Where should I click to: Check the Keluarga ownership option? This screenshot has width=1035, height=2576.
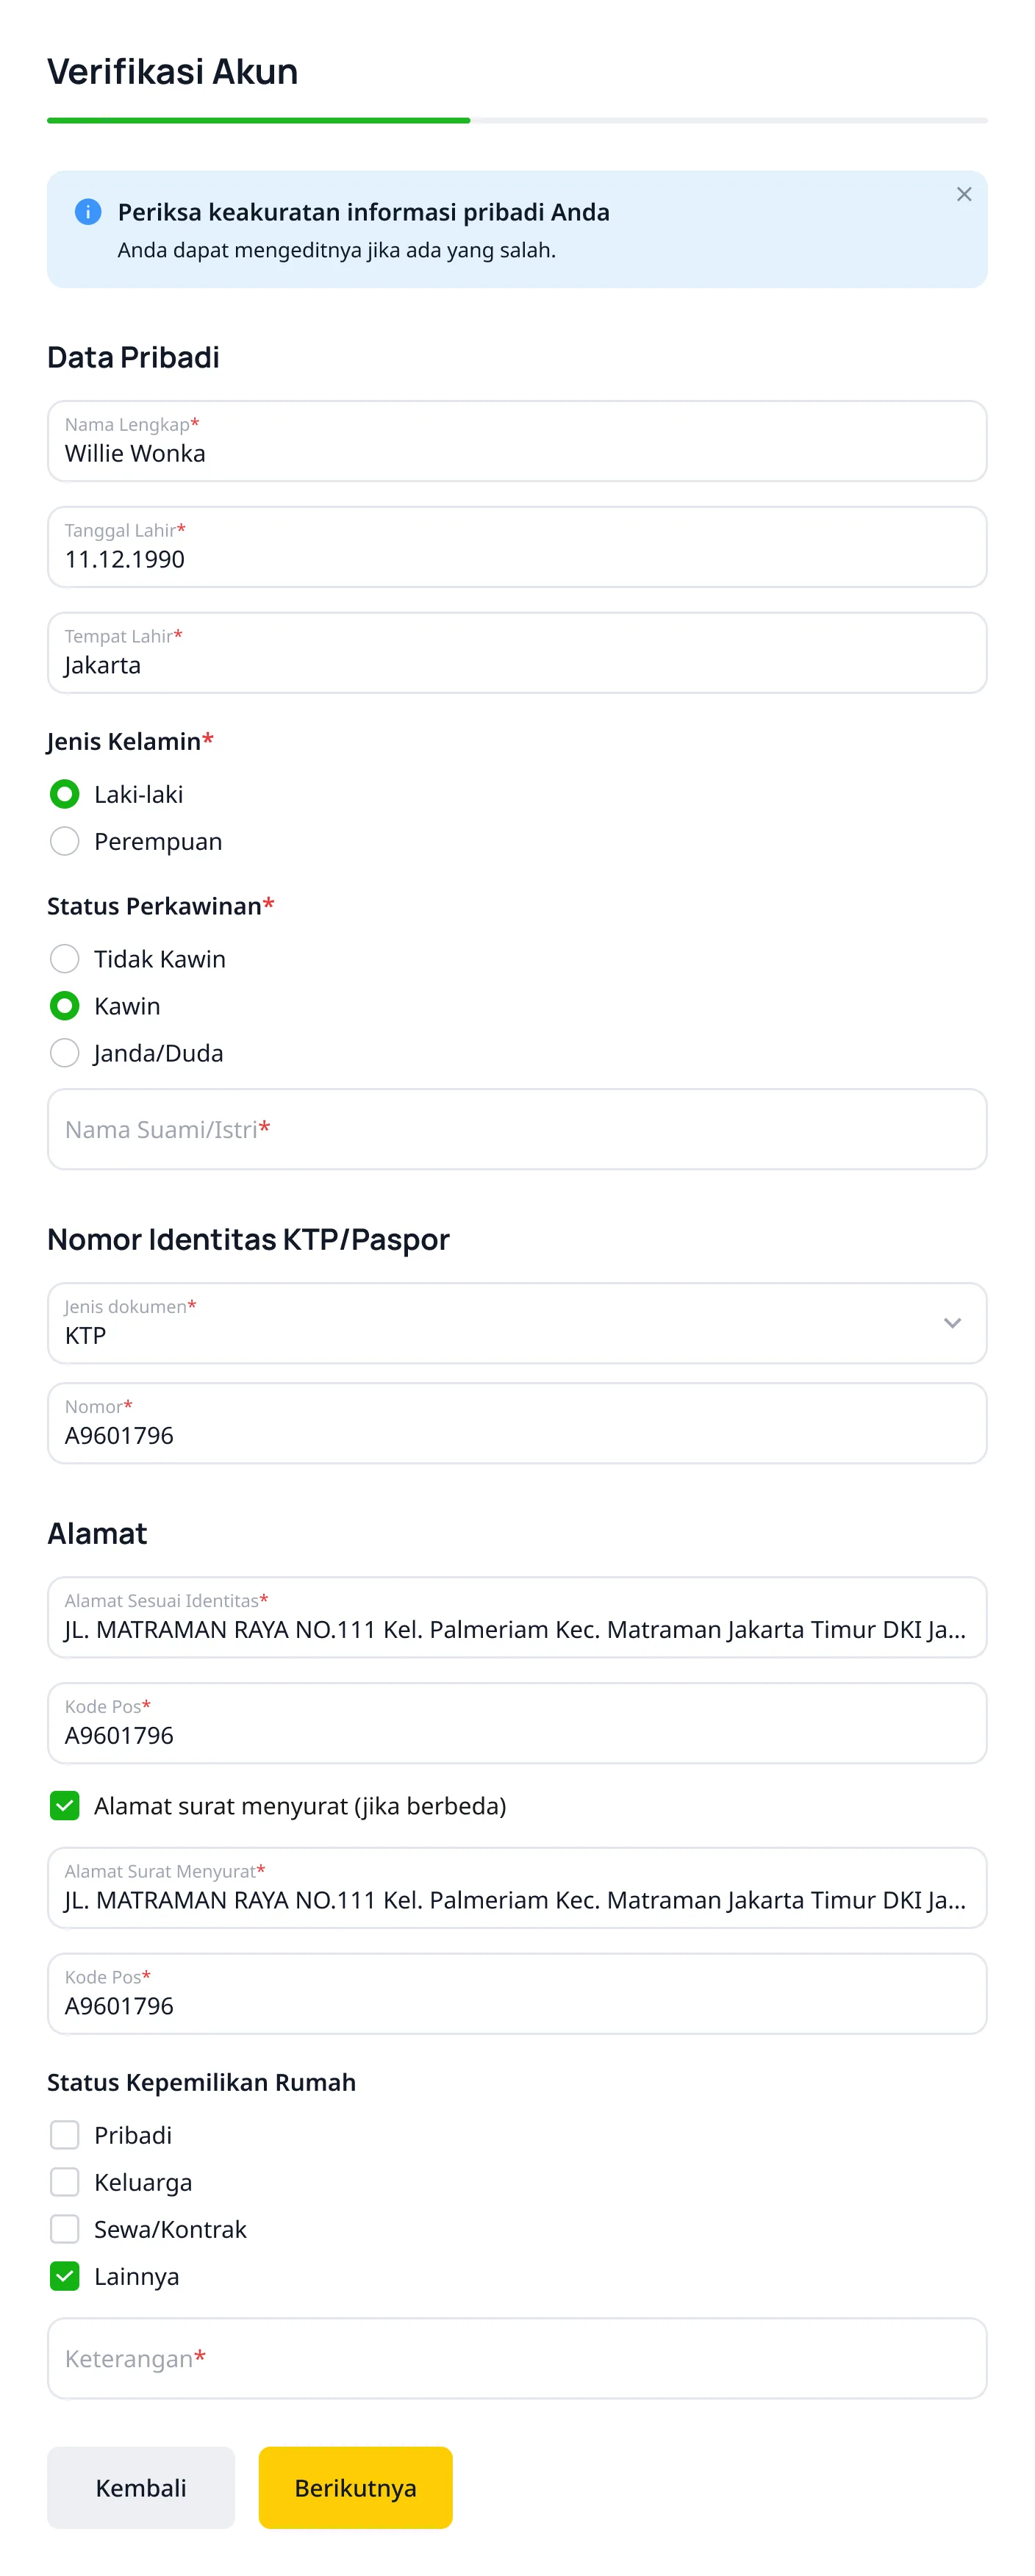click(64, 2181)
